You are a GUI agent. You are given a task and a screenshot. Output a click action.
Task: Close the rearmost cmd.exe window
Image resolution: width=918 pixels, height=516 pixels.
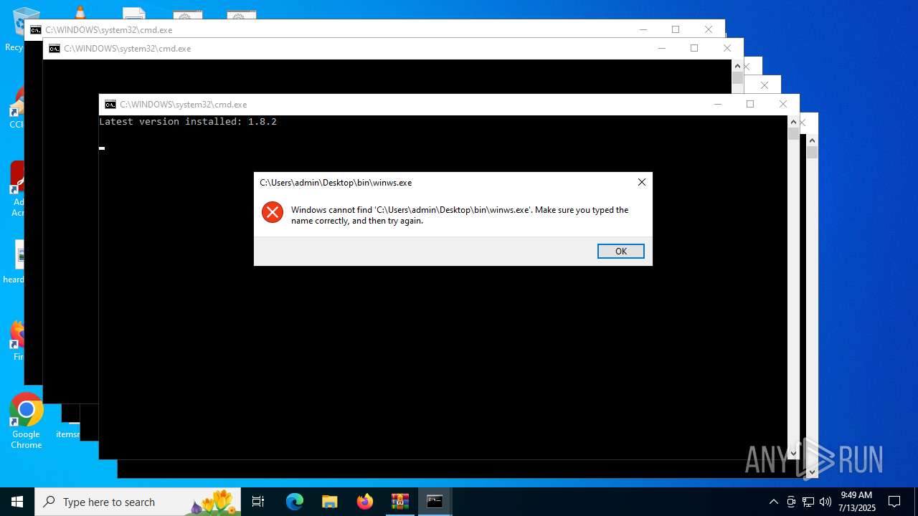click(709, 29)
